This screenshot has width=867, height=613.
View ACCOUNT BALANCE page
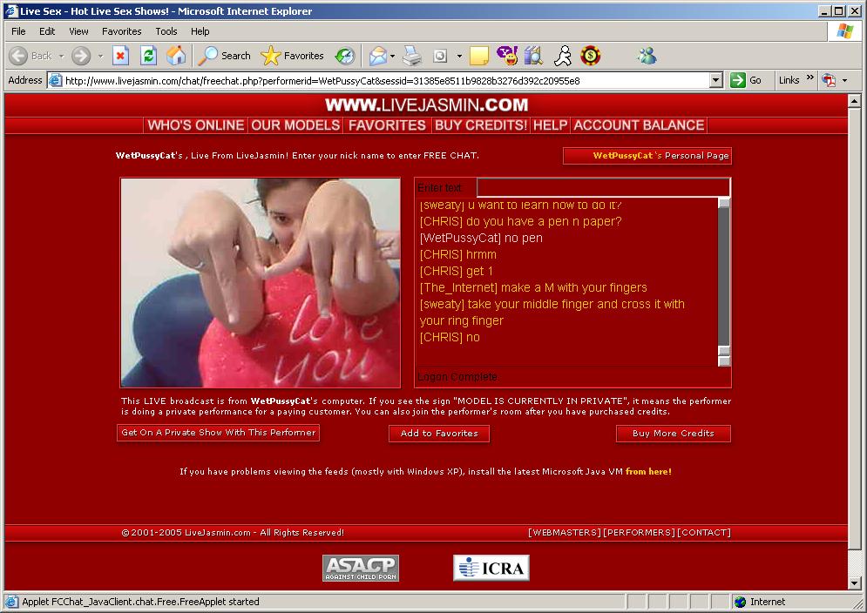640,125
